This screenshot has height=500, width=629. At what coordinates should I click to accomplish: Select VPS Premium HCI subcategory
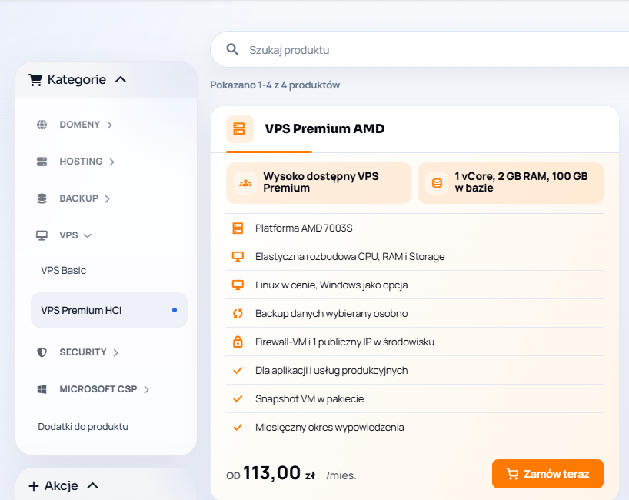click(109, 310)
